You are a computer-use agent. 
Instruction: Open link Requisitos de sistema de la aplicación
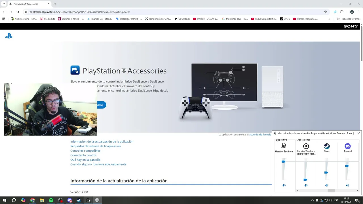tap(96, 146)
